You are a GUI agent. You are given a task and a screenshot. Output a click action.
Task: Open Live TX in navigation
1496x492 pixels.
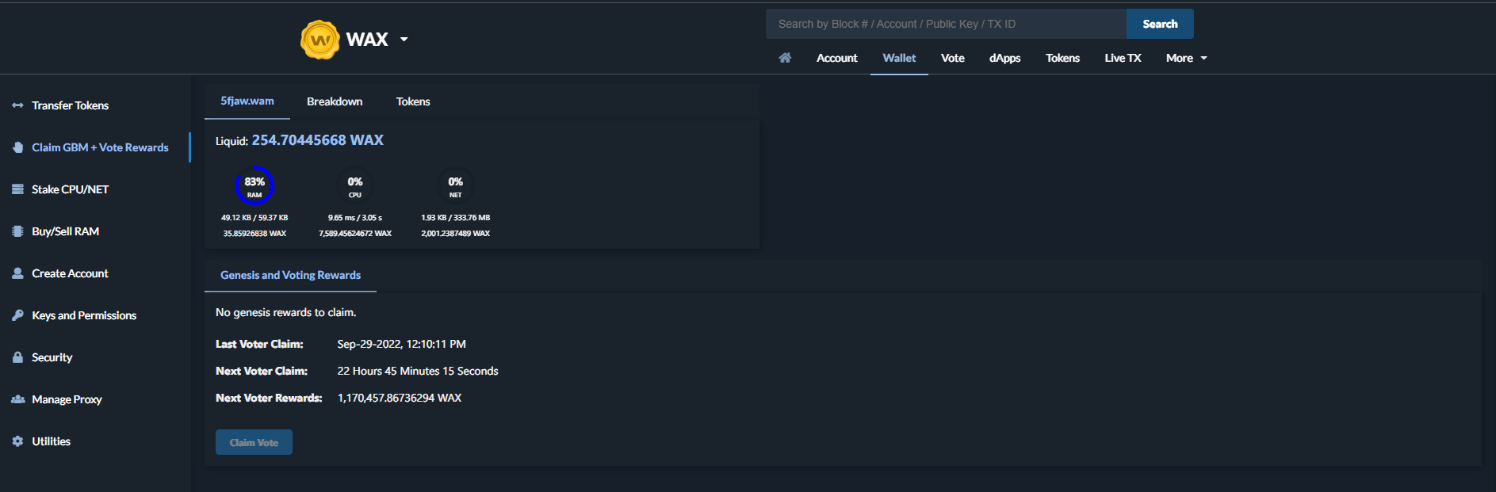[1123, 58]
